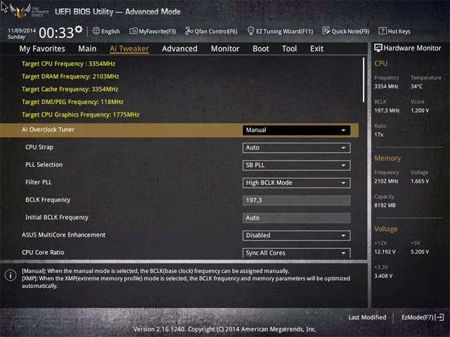Click the Hot Keys label
The width and height of the screenshot is (450, 337).
[x=399, y=31]
